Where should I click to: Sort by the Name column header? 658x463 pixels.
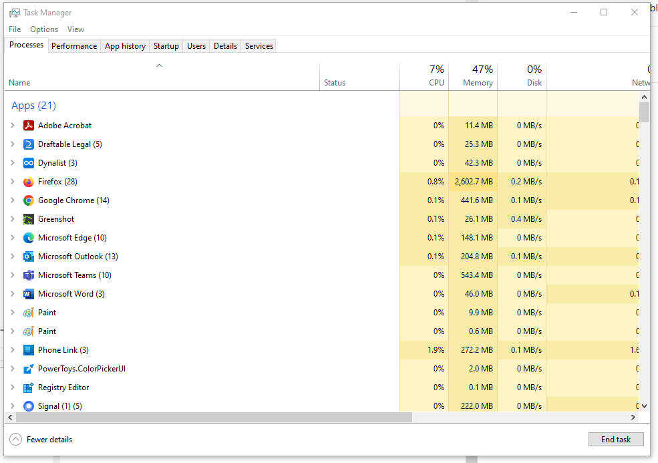point(162,76)
